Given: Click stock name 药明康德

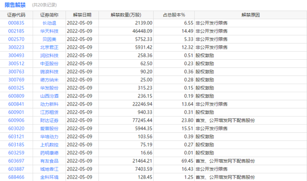Looking at the screenshot, I should click(x=49, y=153).
